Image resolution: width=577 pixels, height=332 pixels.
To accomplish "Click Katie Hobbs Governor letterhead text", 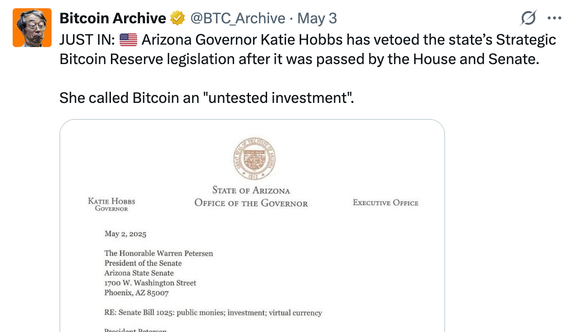I will [111, 204].
